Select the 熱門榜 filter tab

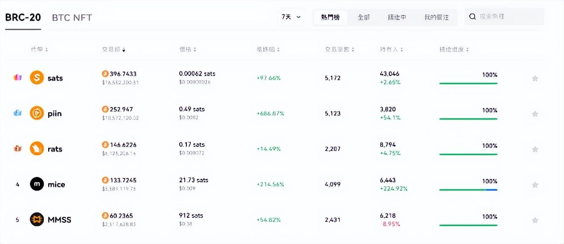point(330,17)
